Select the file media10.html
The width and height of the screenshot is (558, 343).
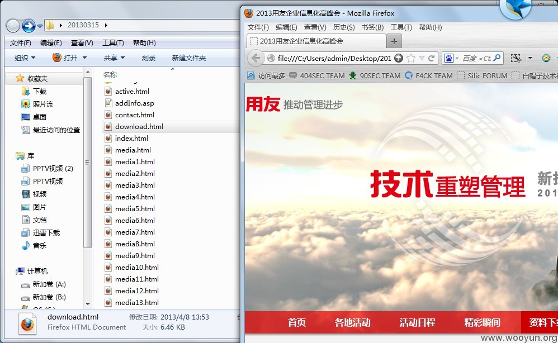pos(131,267)
